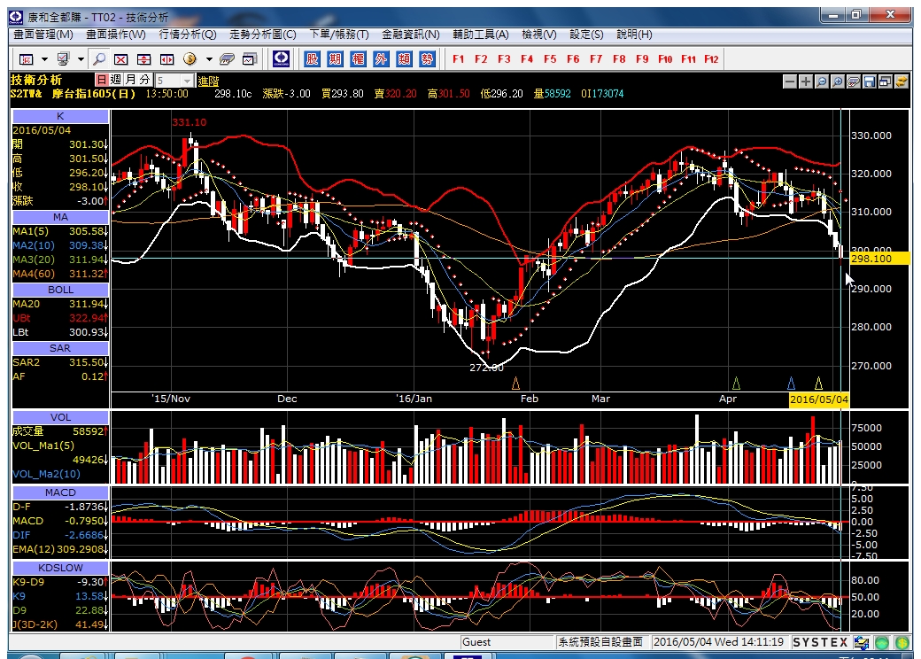Click the blue 股 stock button
This screenshot has width=921, height=659.
(312, 58)
